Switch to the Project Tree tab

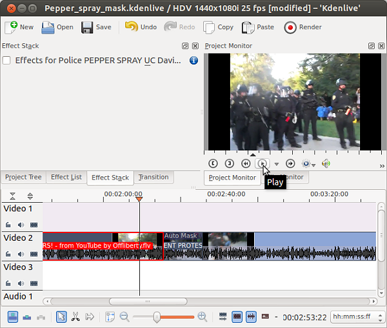pos(23,178)
